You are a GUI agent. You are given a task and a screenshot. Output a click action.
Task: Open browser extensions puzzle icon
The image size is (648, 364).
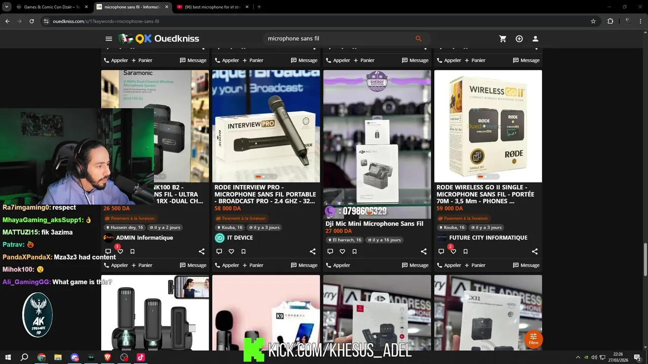click(x=610, y=21)
